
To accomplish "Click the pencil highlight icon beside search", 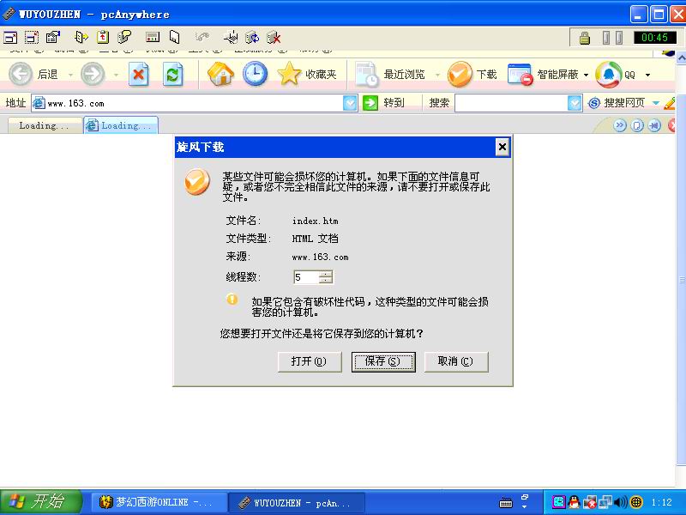I will 670,103.
